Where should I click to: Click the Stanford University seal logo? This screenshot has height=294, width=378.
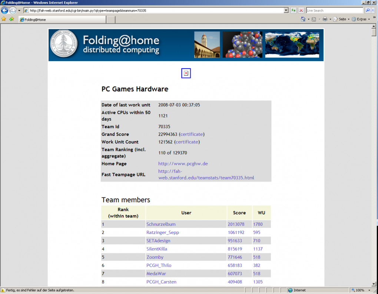point(64,44)
